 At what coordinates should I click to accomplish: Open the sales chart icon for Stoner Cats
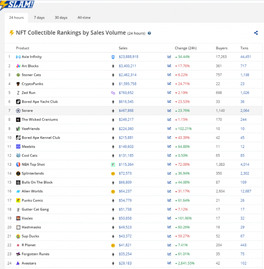(169, 75)
